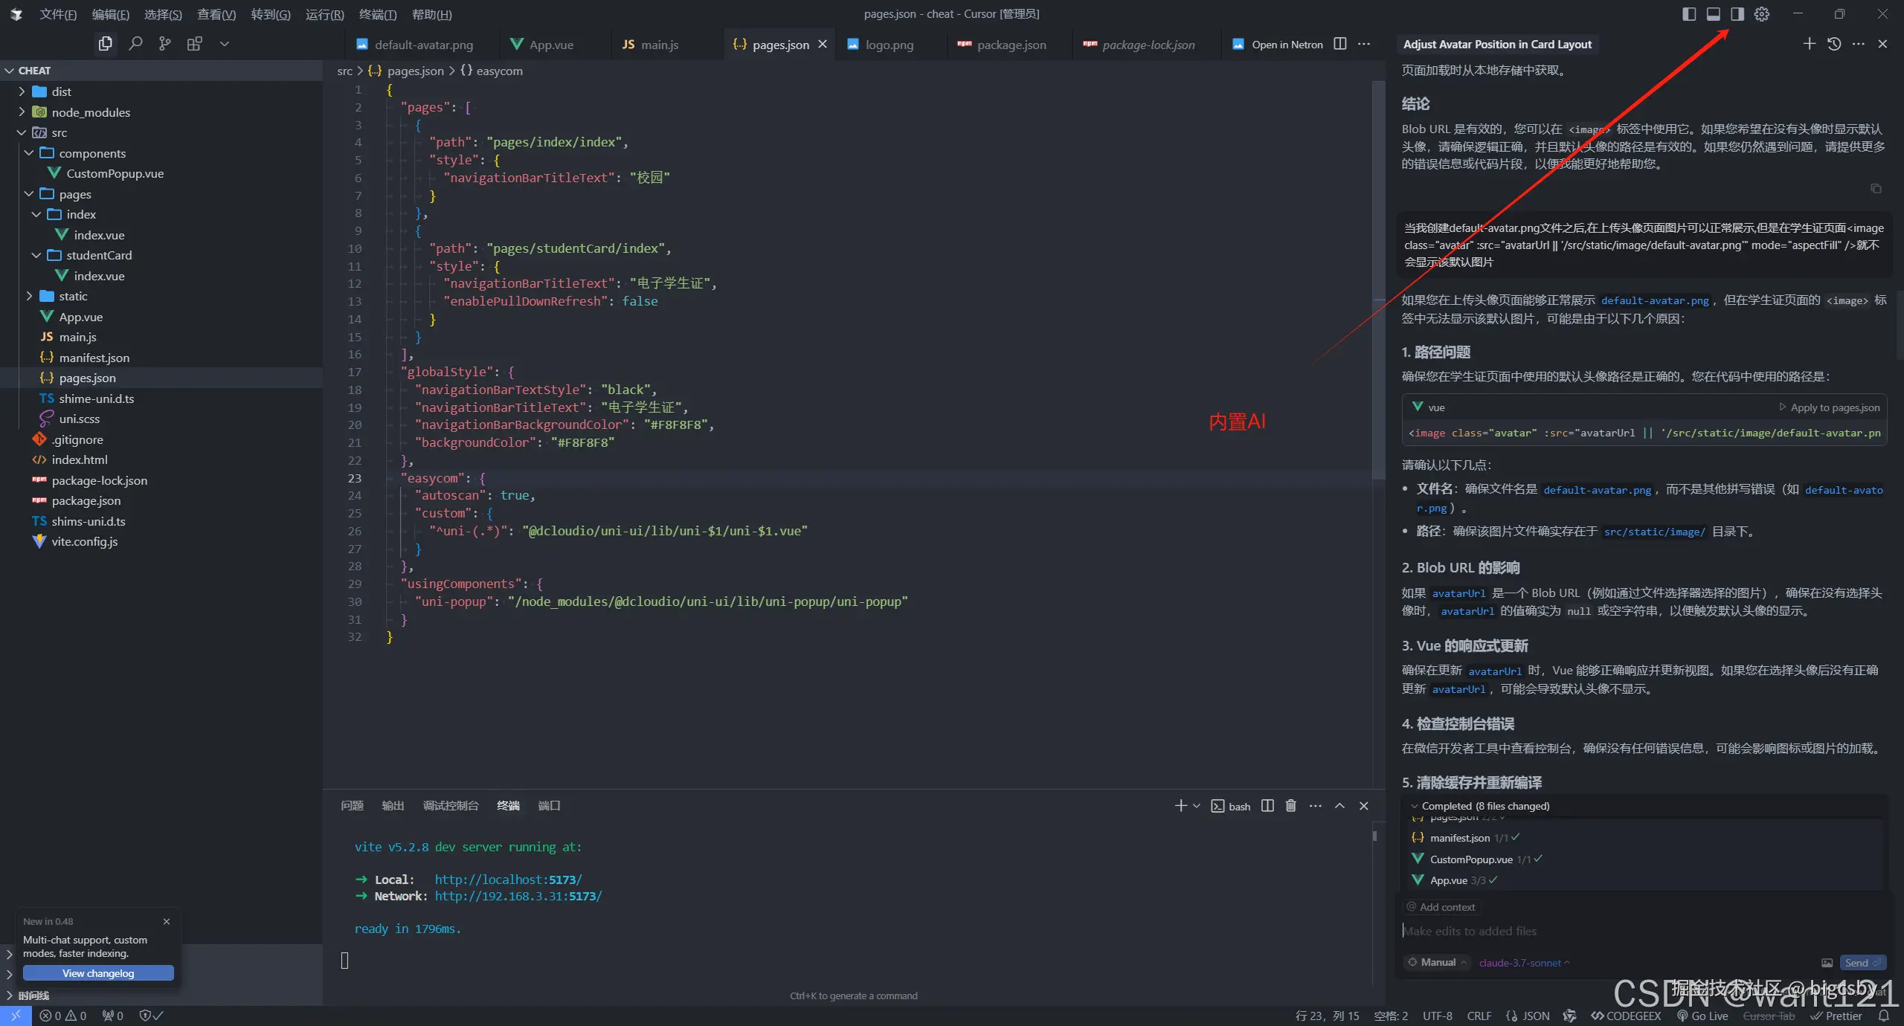Toggle the primary sidebar layout button
1904x1026 pixels.
[1689, 14]
